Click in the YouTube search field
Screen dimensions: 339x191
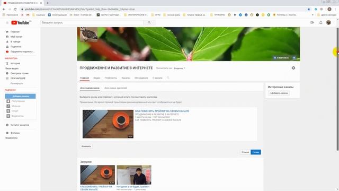[92, 22]
